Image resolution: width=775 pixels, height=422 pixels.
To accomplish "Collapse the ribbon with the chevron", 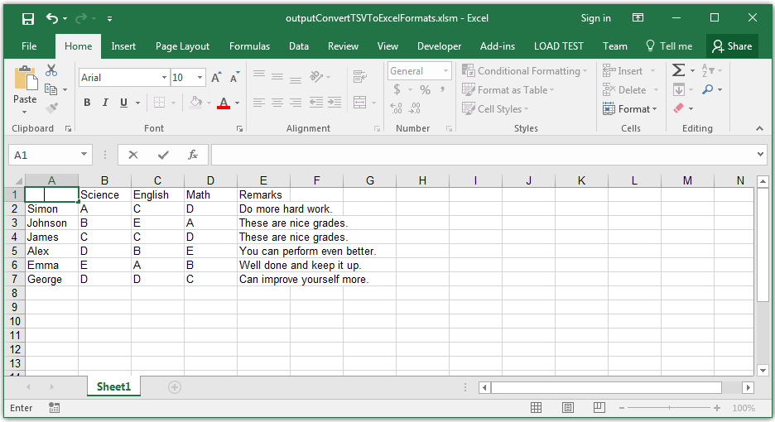I will pos(759,128).
